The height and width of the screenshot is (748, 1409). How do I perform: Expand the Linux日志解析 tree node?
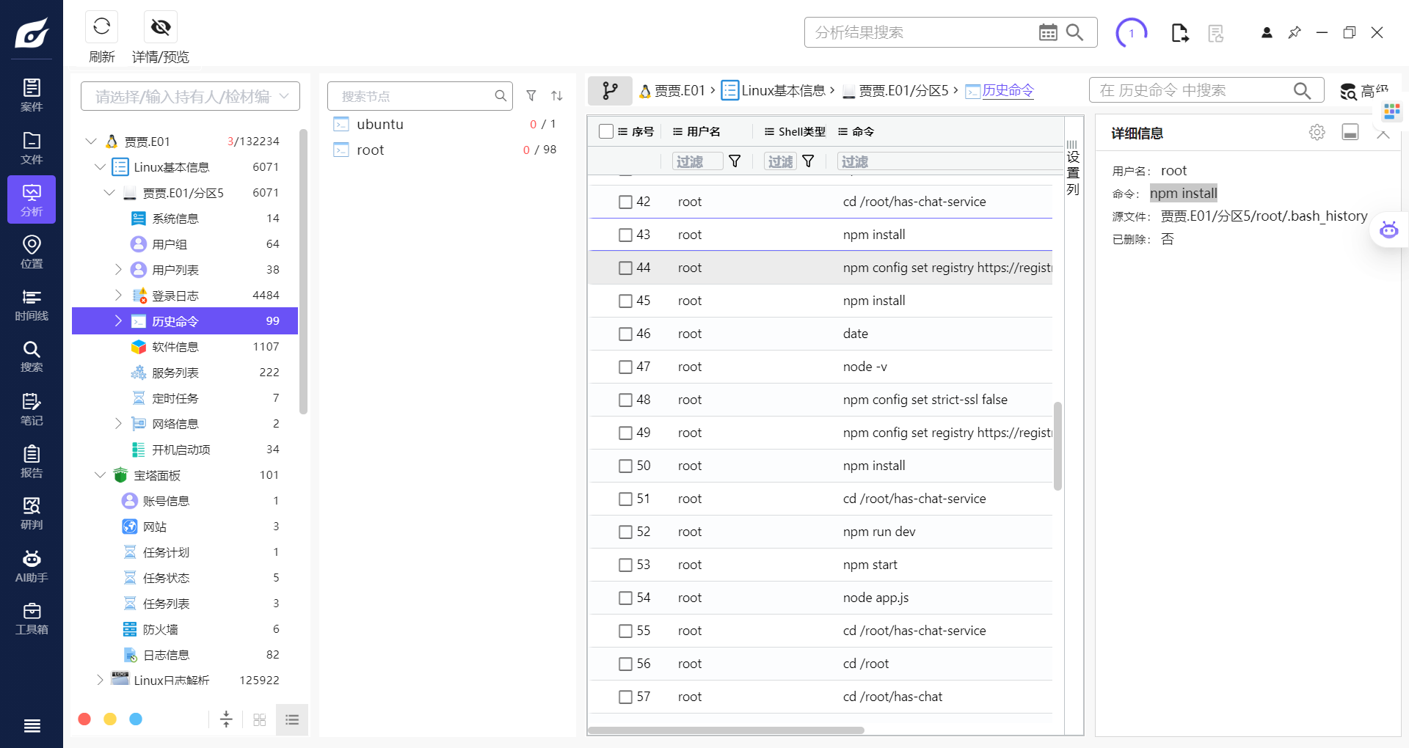pyautogui.click(x=100, y=680)
